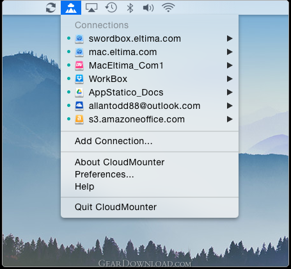Click the Wi-Fi status icon
Viewport: 291px width, 269px height.
tap(168, 8)
